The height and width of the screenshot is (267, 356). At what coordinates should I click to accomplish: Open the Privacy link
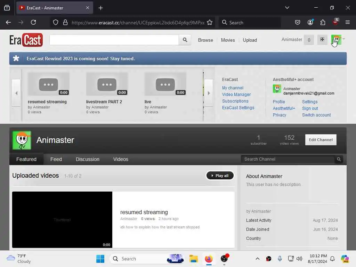coord(279,115)
